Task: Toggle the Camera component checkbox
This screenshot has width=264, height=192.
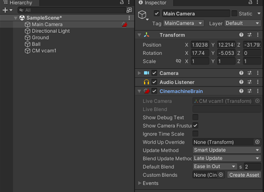Action: pos(154,73)
